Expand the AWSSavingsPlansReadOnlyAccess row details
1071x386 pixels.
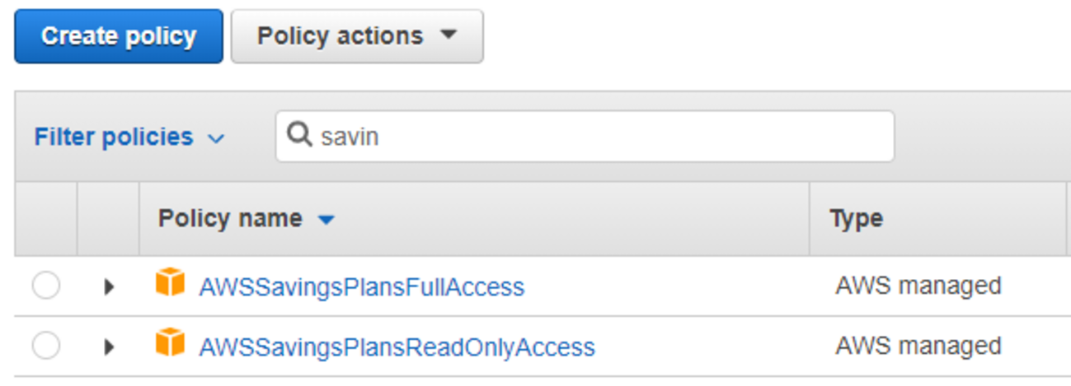pyautogui.click(x=109, y=346)
